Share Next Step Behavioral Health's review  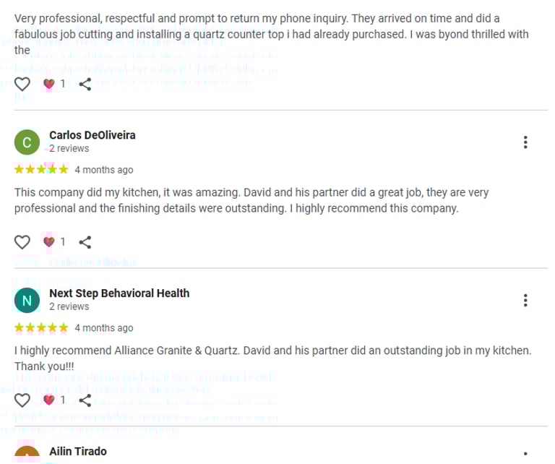click(x=85, y=400)
